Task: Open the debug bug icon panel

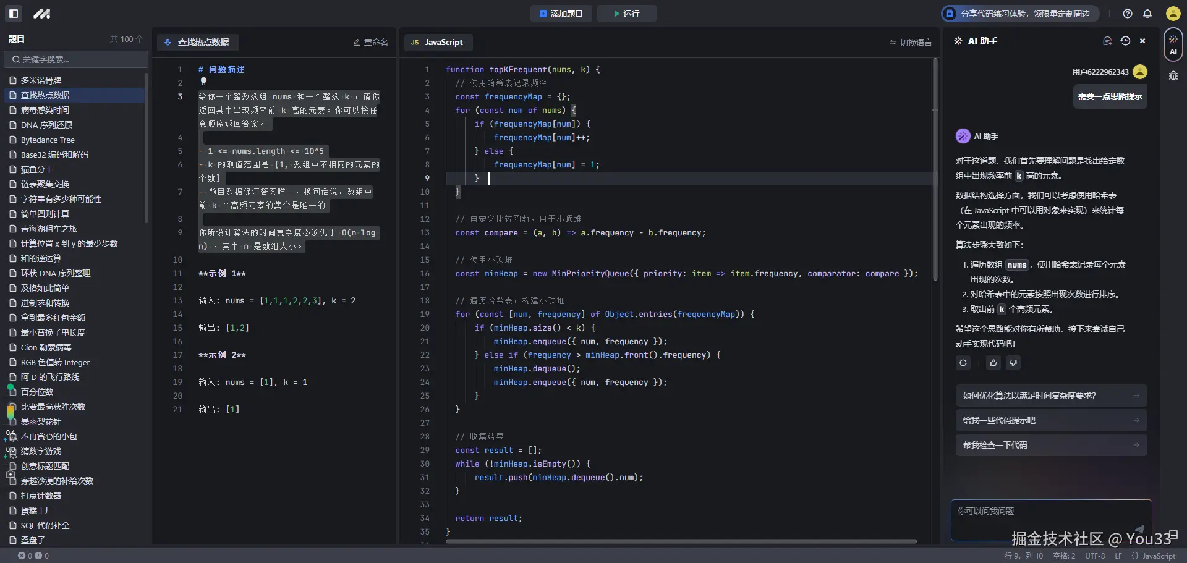Action: [x=1173, y=76]
